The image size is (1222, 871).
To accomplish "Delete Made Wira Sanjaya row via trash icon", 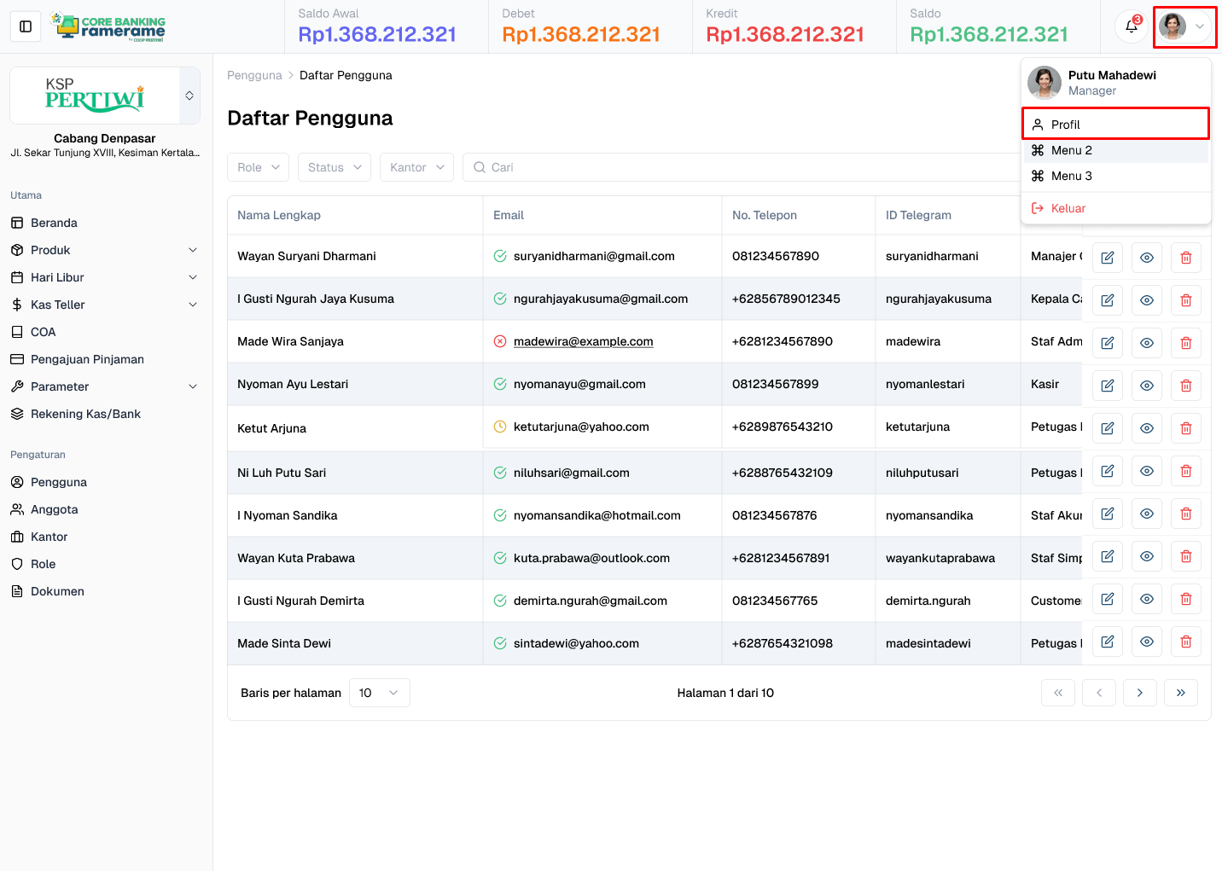I will coord(1185,343).
